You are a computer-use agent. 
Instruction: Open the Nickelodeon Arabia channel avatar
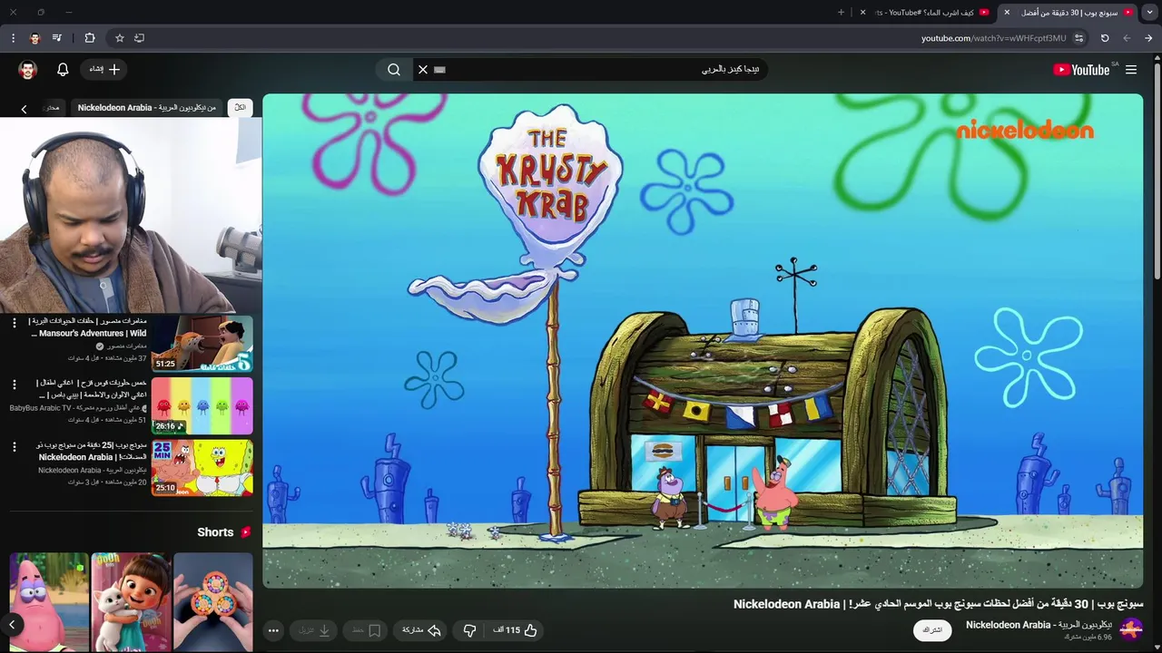click(x=1131, y=629)
